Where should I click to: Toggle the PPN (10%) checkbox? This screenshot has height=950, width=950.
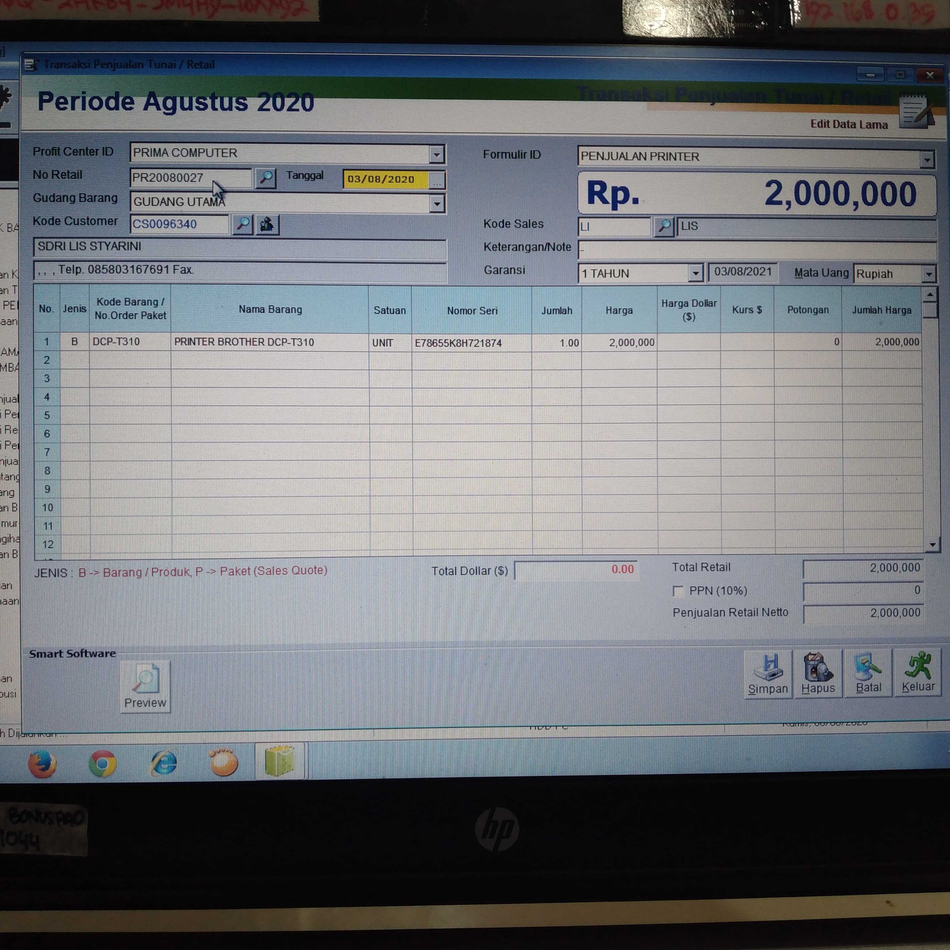tap(678, 591)
